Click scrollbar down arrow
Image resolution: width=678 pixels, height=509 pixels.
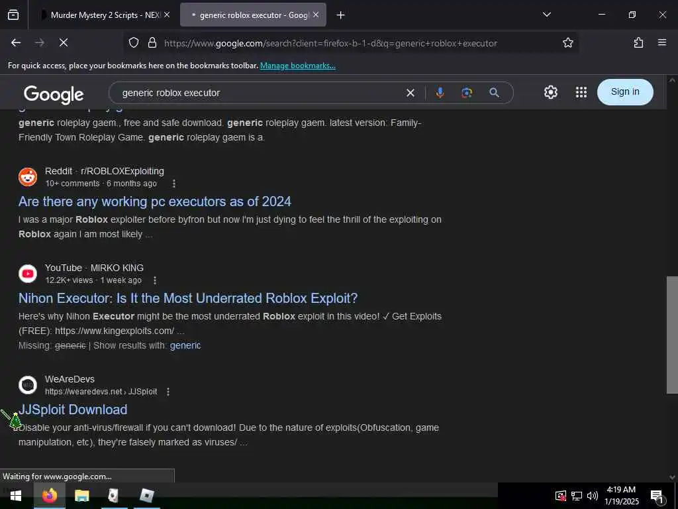coord(672,477)
